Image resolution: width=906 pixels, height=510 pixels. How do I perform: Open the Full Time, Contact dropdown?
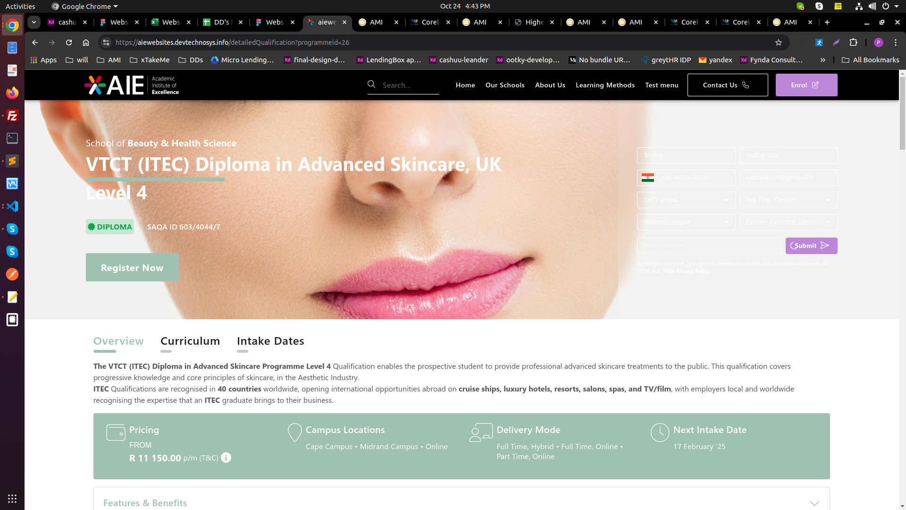[x=788, y=200]
